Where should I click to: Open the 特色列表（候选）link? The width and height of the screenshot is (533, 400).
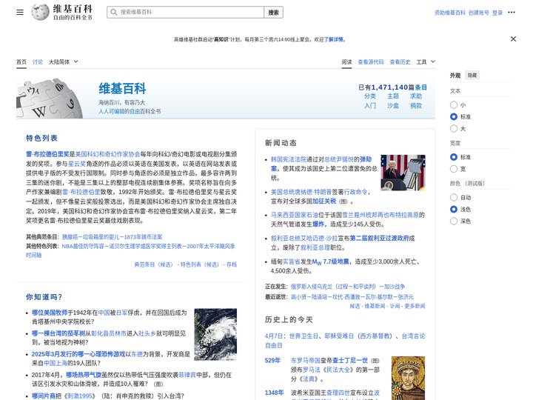[200, 264]
